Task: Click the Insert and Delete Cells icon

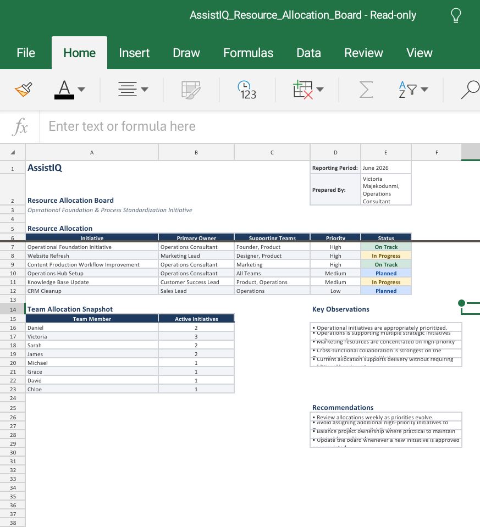Action: click(303, 90)
